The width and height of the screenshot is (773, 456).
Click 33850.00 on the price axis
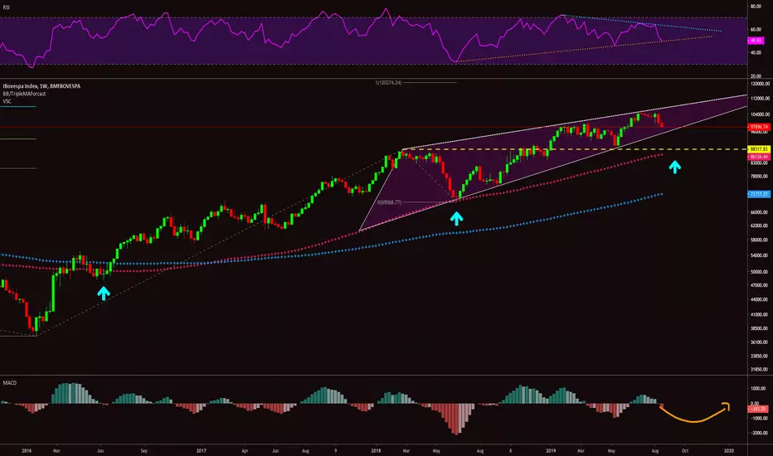(760, 356)
